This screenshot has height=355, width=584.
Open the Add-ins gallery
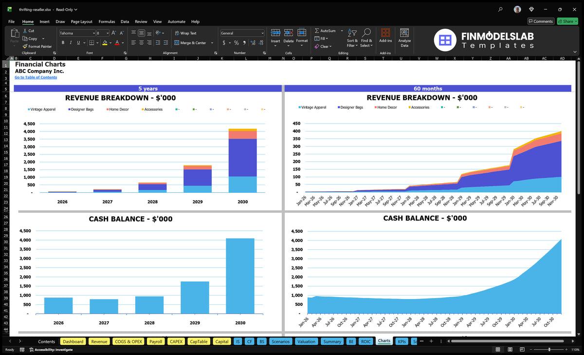click(385, 36)
